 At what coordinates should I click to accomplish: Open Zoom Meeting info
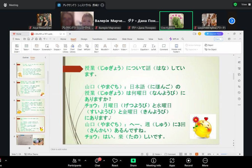tap(153, 162)
